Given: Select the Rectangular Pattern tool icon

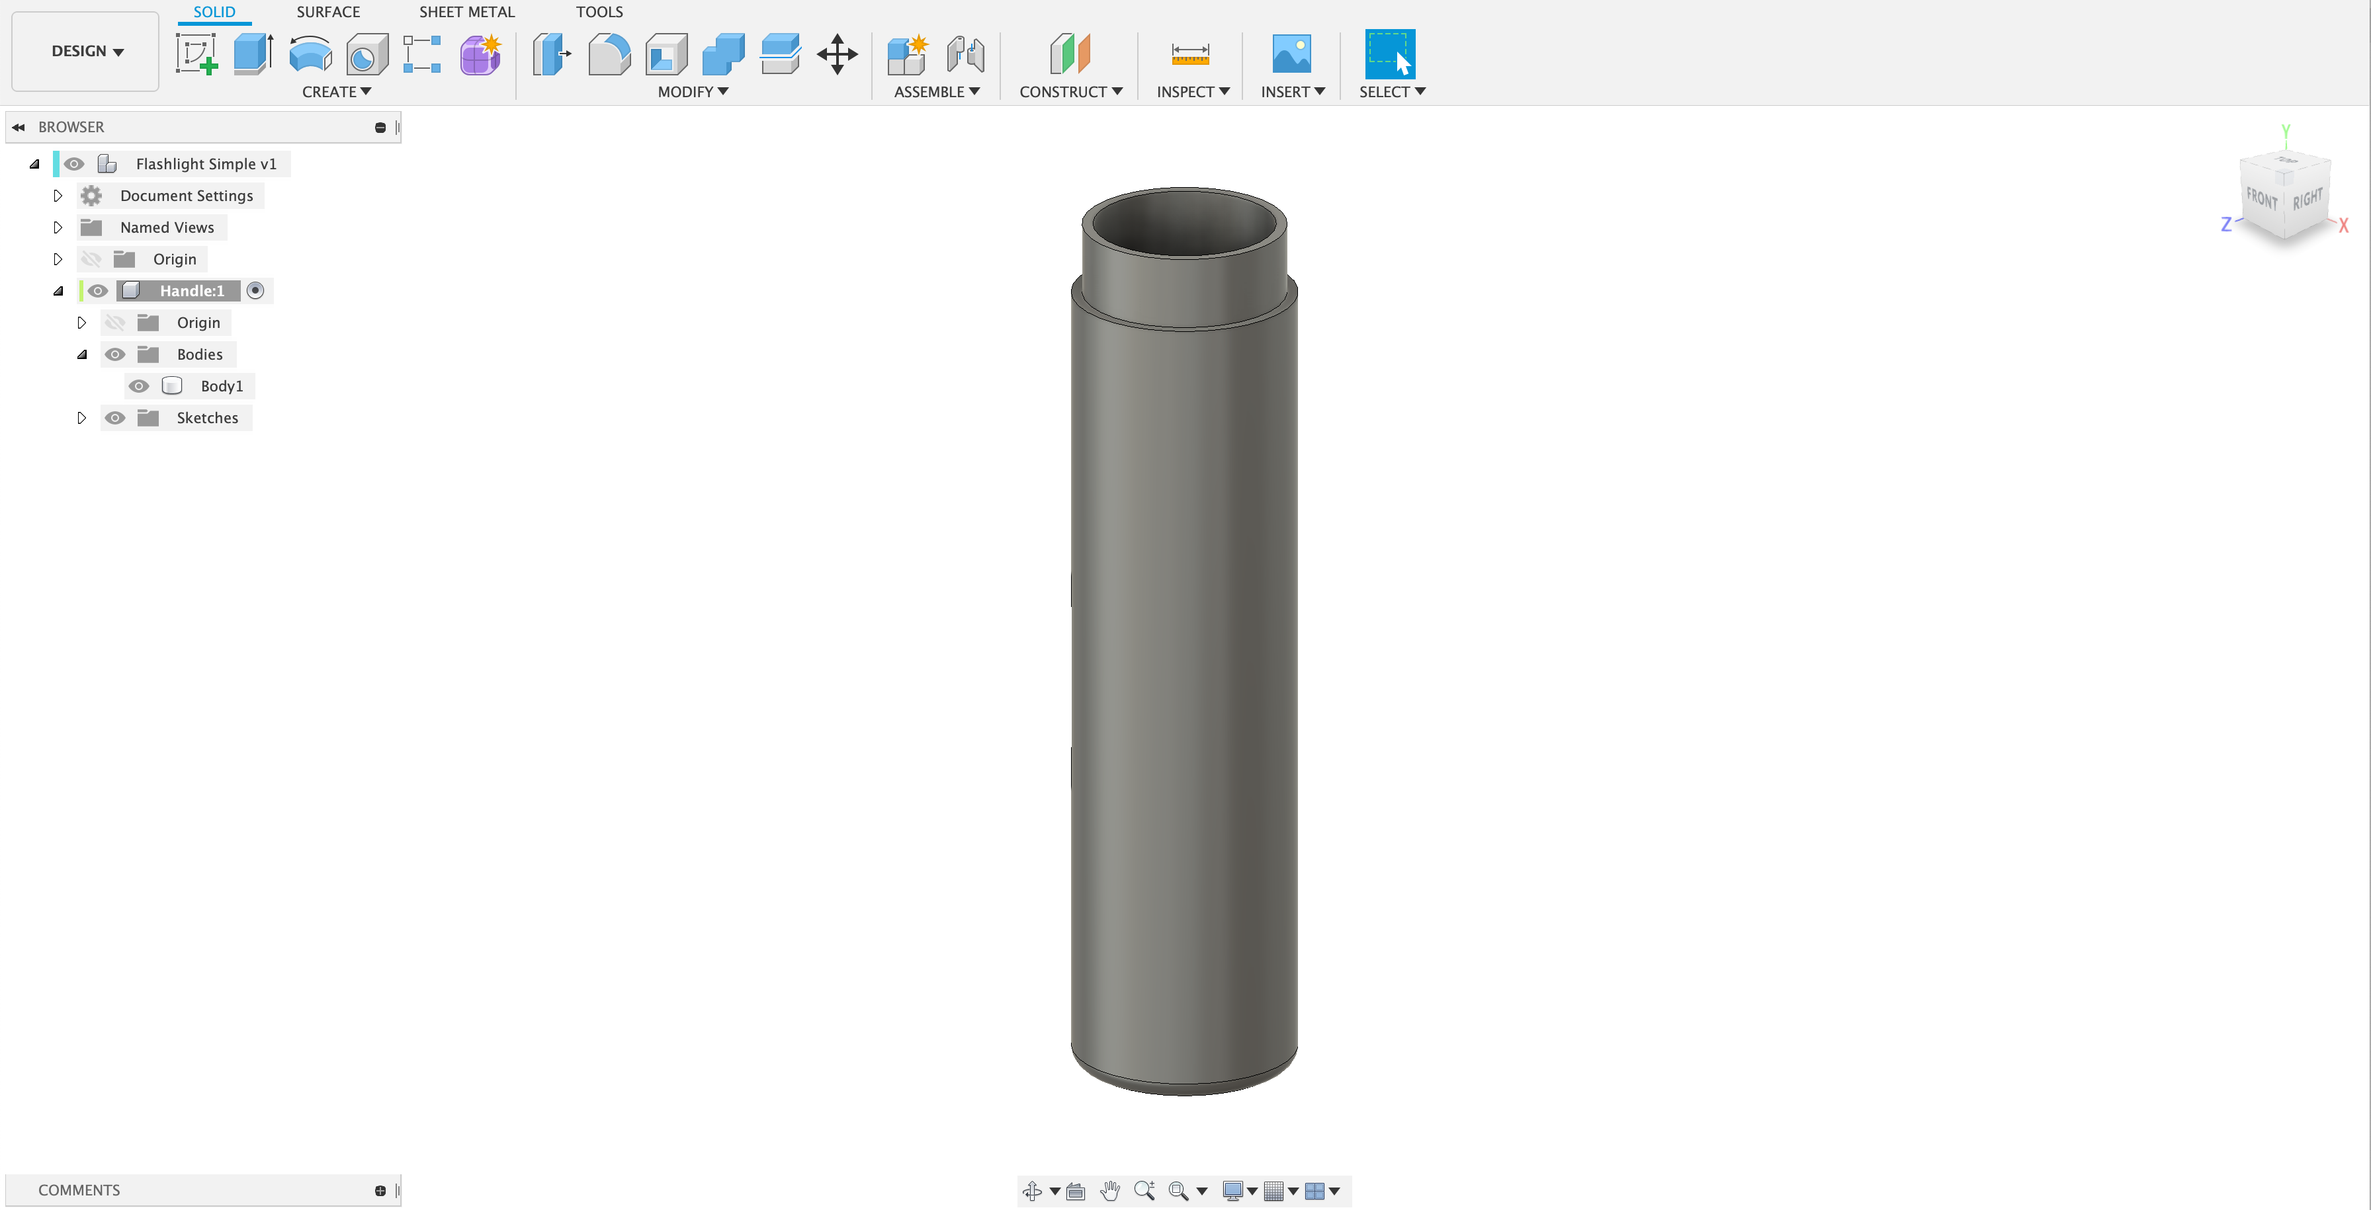Looking at the screenshot, I should point(423,54).
